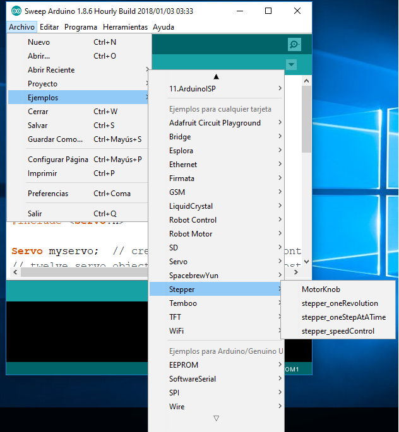This screenshot has width=399, height=432.
Task: Select the Stepper examples entry
Action: coord(217,289)
